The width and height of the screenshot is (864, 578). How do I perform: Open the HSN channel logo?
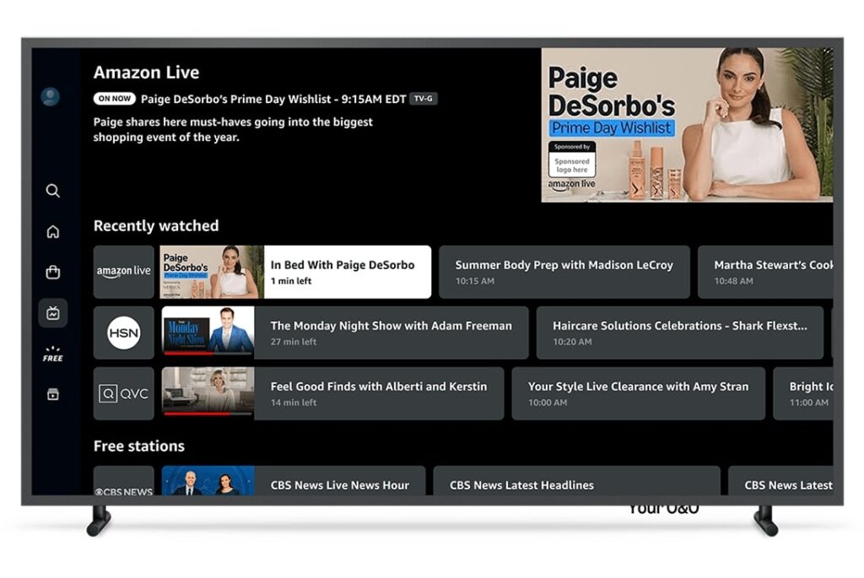(x=123, y=332)
